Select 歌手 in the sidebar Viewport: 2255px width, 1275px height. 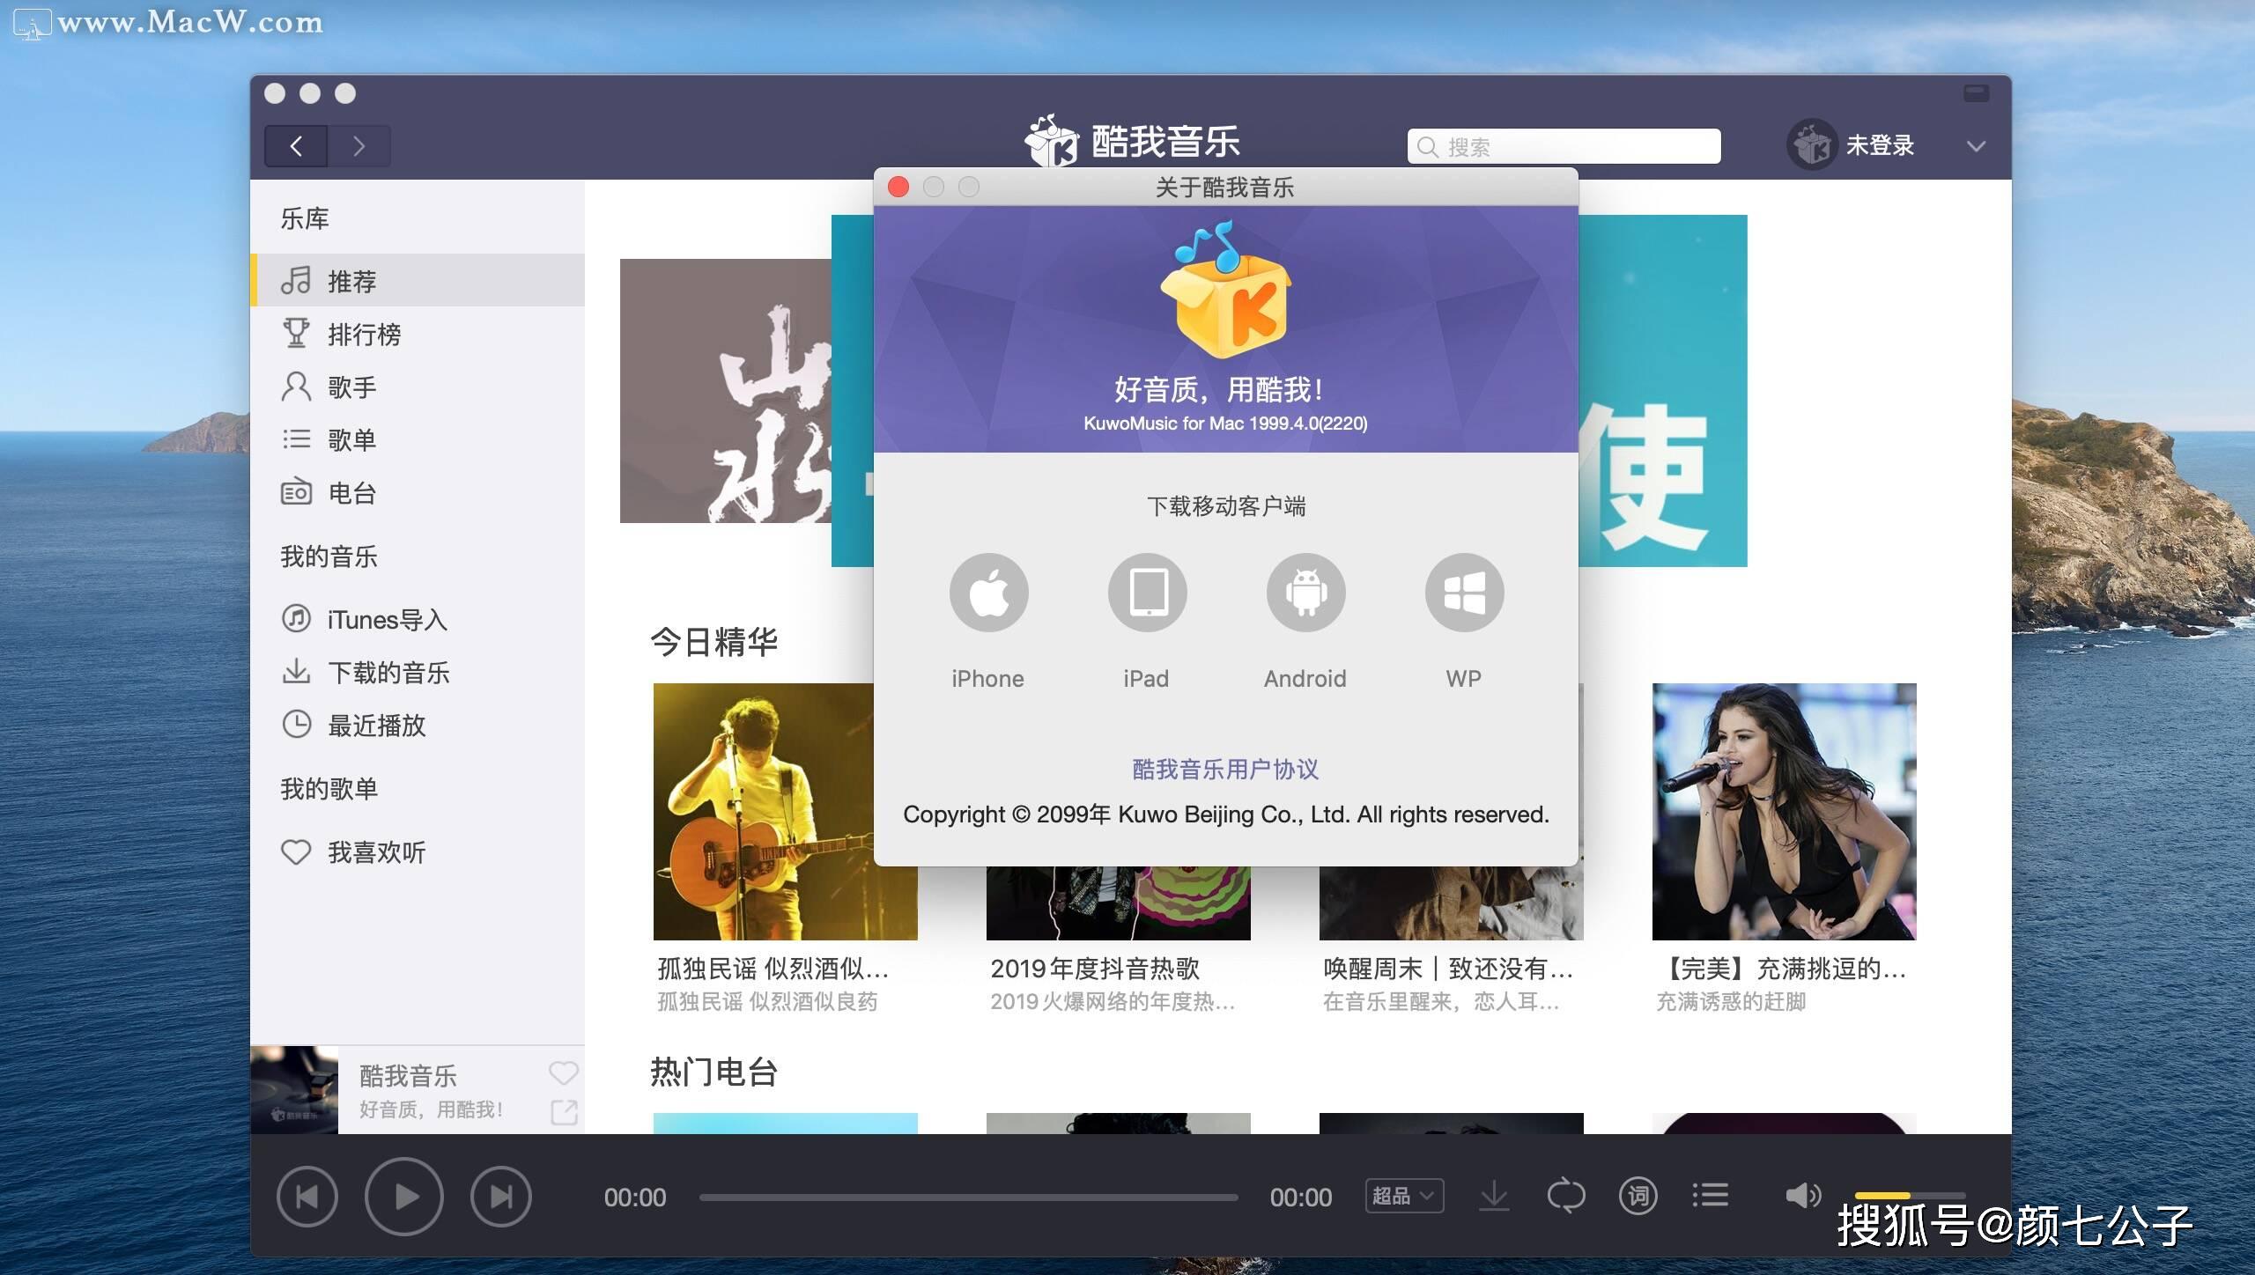coord(418,387)
